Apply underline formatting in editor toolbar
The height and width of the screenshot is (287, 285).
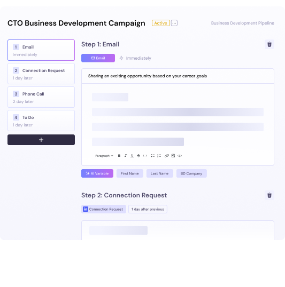click(x=132, y=156)
